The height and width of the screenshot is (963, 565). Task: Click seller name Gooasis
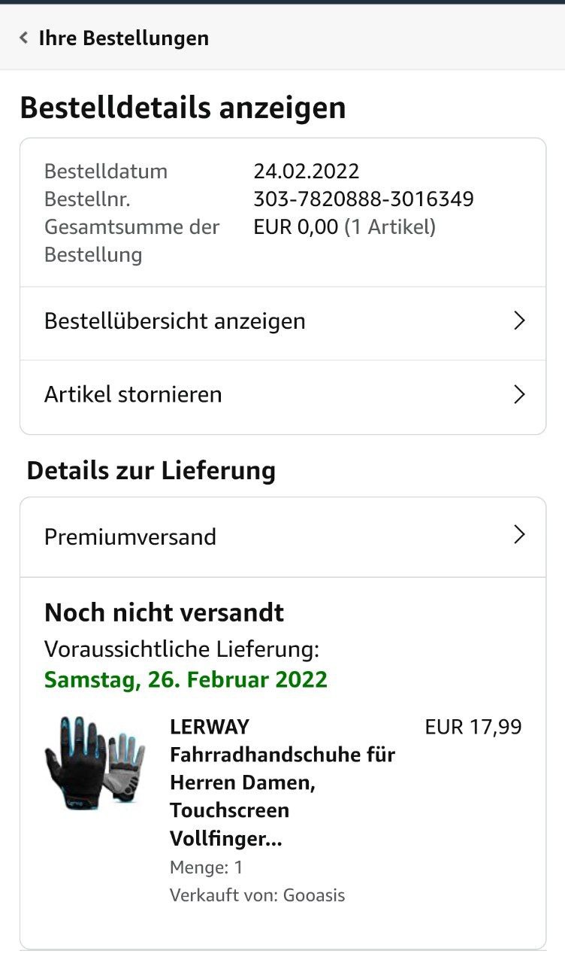pyautogui.click(x=313, y=895)
